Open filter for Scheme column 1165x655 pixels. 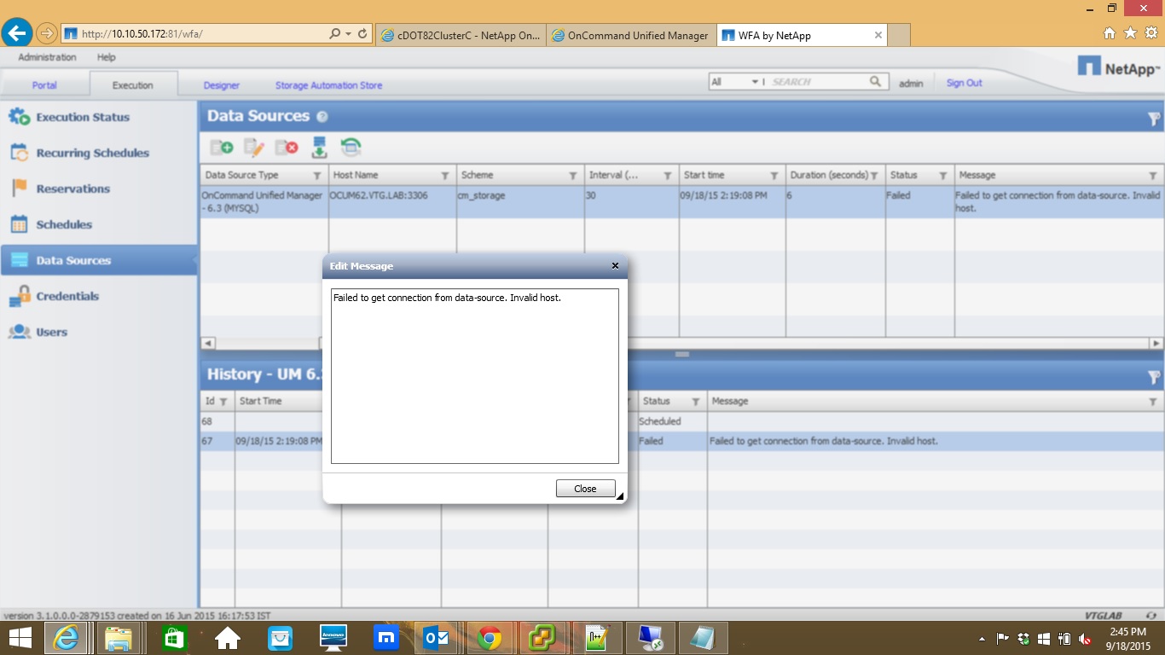coord(573,176)
